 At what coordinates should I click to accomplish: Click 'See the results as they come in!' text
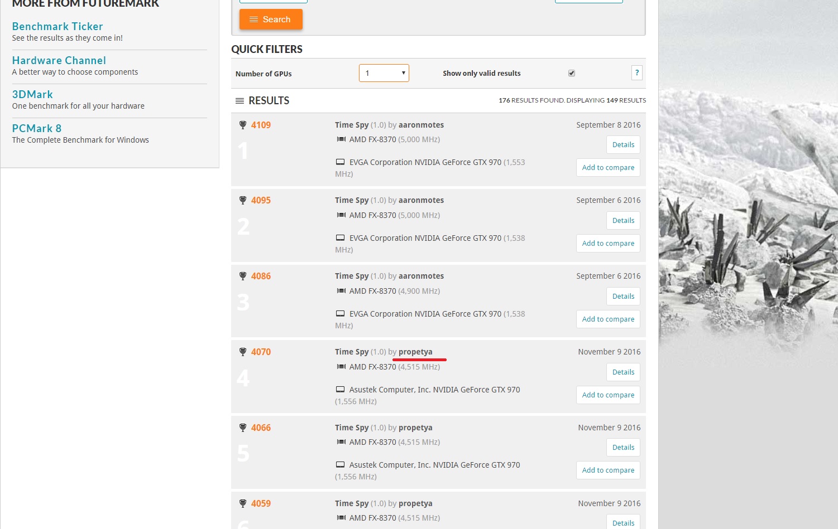point(68,38)
